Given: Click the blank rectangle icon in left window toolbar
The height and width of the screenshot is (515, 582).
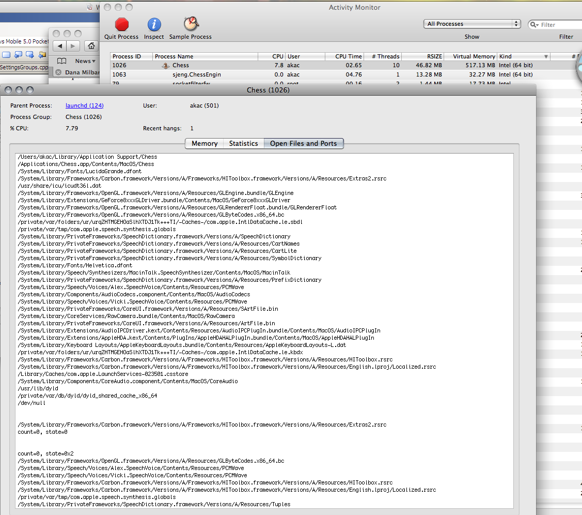Looking at the screenshot, I should [x=6, y=55].
